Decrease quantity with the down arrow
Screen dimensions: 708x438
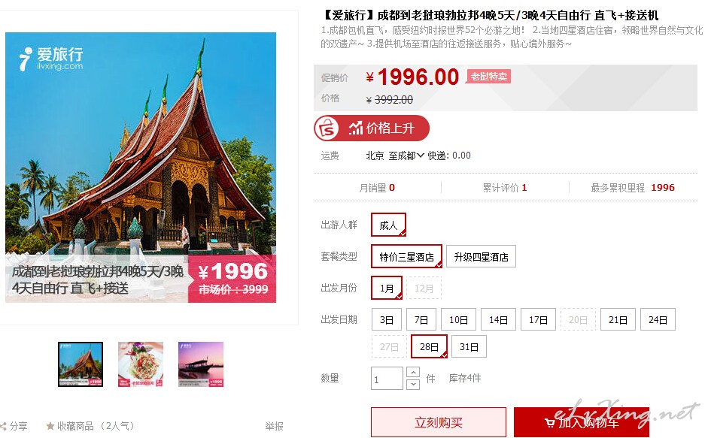point(413,385)
